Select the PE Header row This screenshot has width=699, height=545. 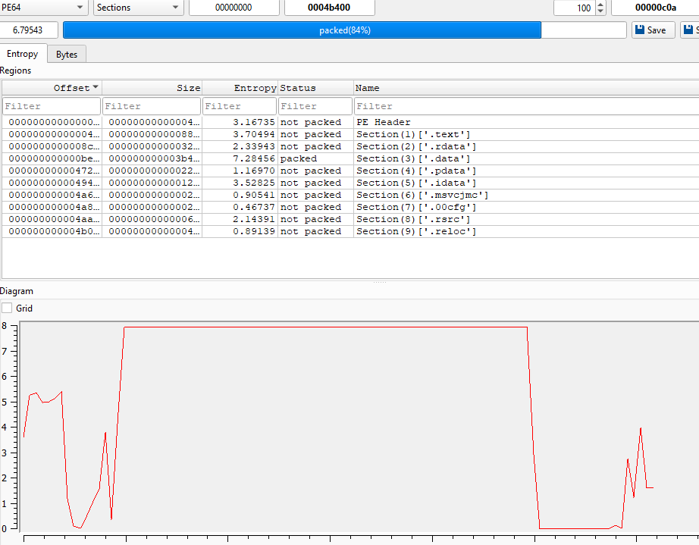coord(350,122)
